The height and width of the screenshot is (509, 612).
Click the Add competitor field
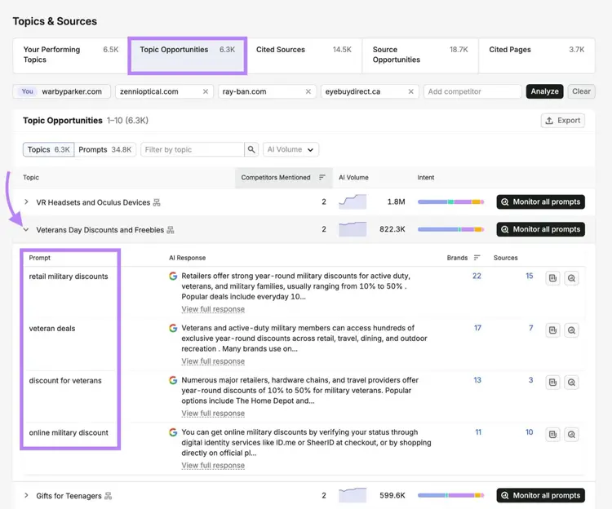472,91
